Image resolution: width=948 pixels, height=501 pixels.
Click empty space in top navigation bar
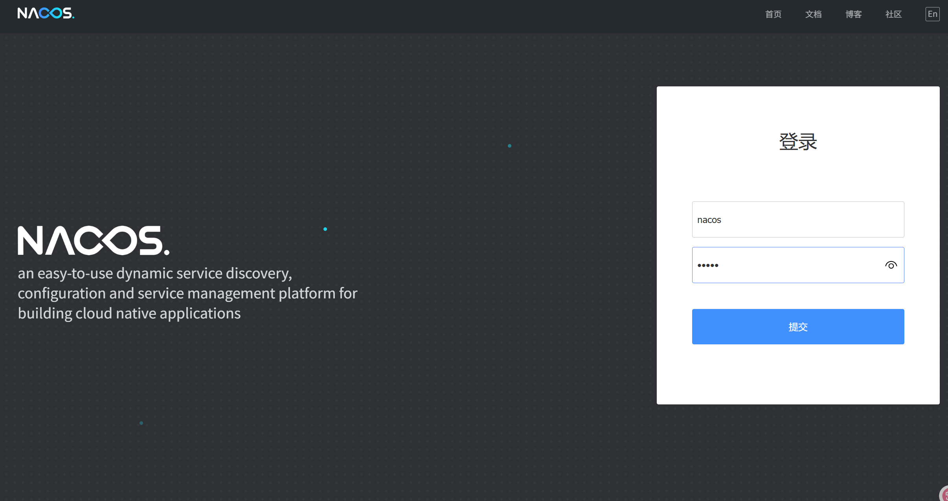pyautogui.click(x=393, y=16)
